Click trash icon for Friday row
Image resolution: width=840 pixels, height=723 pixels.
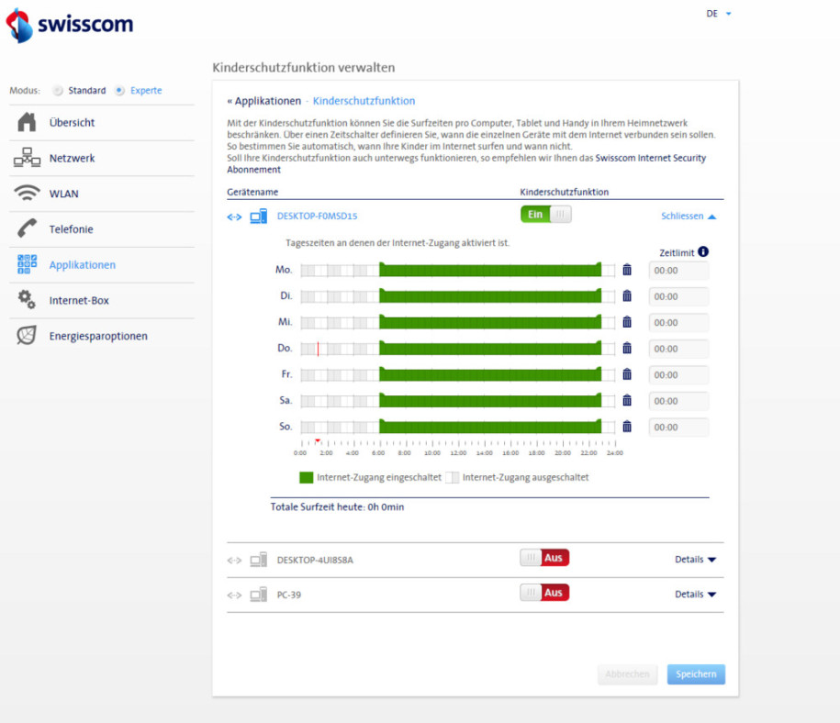coord(627,374)
